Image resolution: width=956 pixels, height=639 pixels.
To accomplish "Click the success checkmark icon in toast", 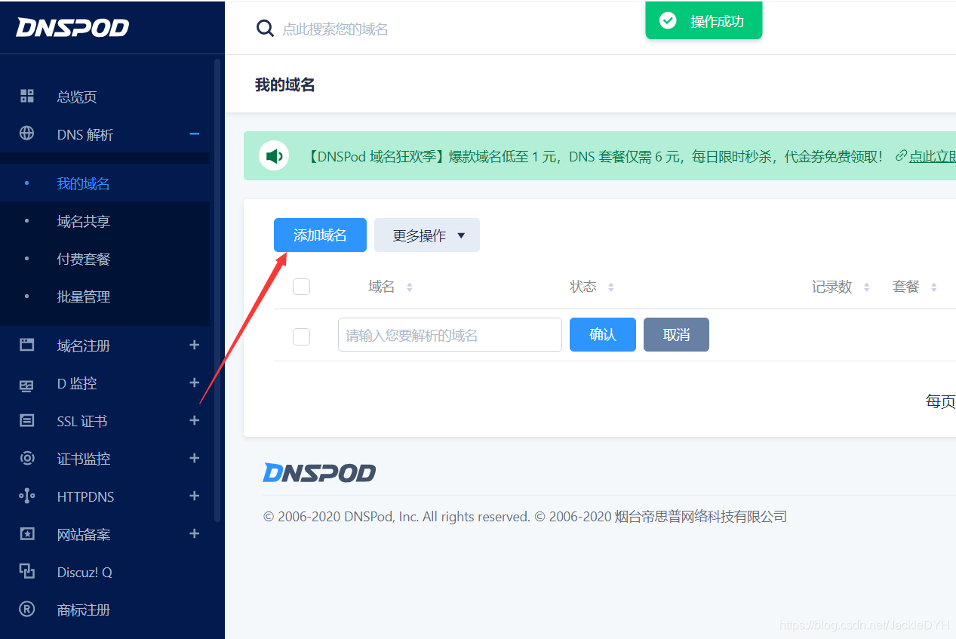I will tap(668, 20).
